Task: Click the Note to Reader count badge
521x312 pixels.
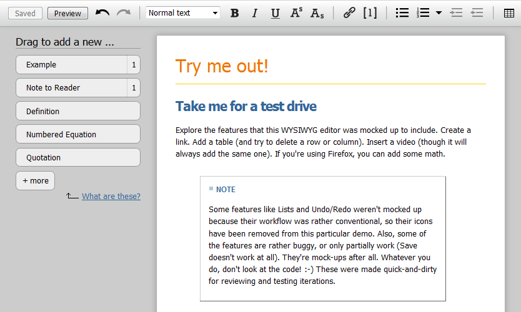Action: (x=134, y=88)
